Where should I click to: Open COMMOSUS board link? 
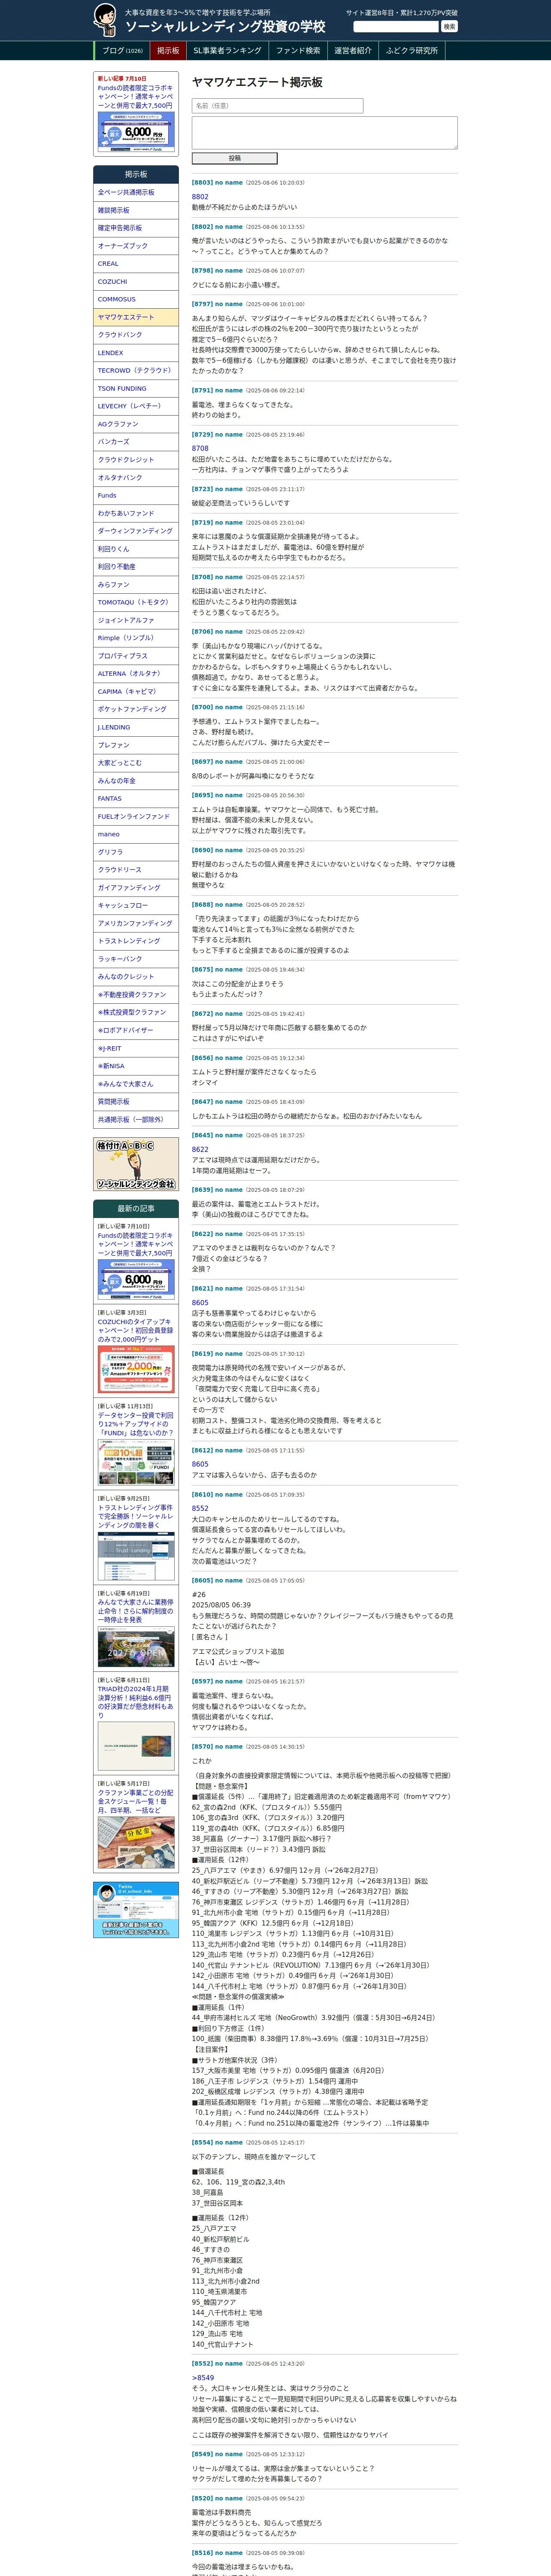click(136, 299)
